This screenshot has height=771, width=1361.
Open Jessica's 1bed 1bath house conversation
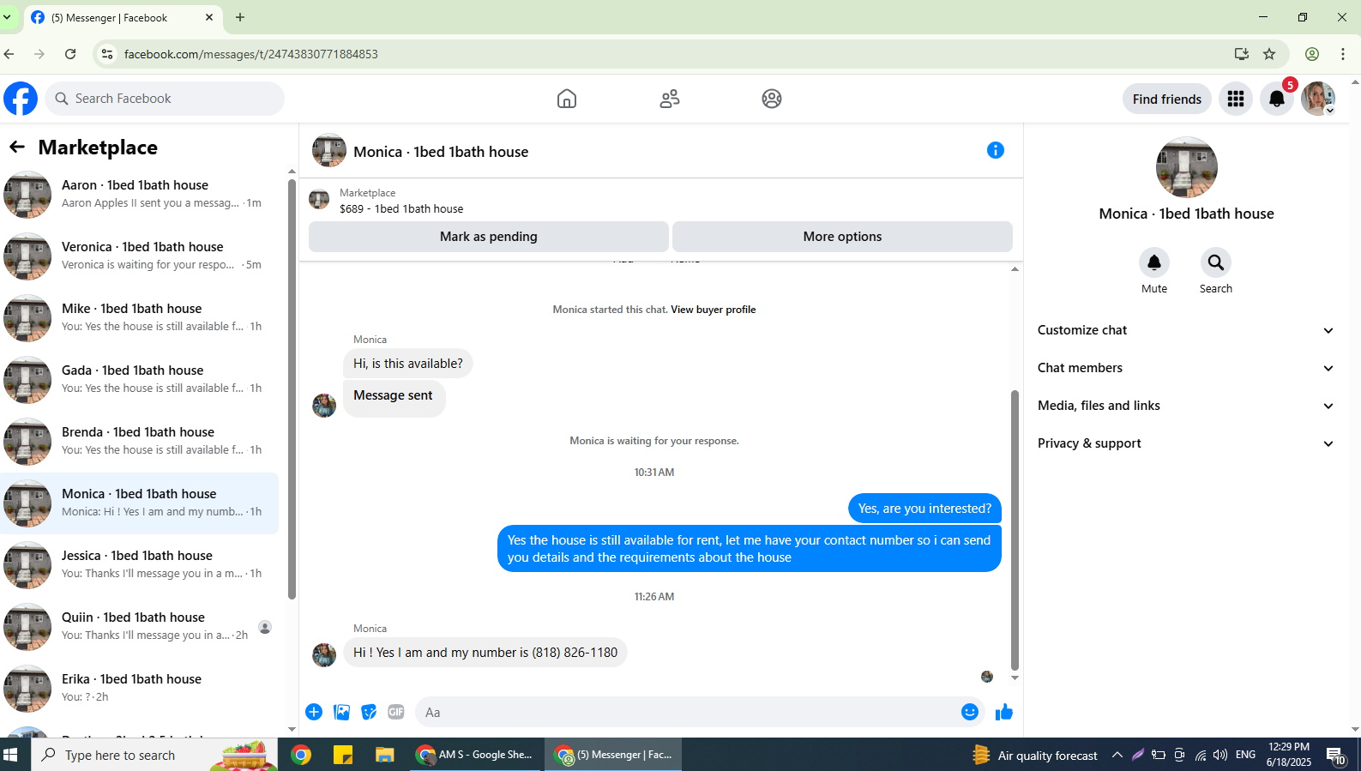(x=141, y=565)
